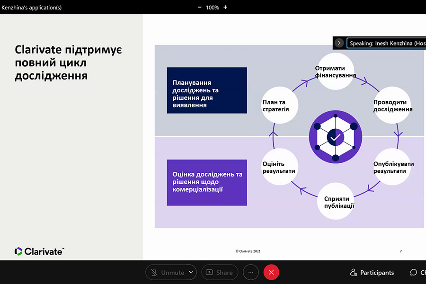Select the 'Проводити дослідження' circle
The height and width of the screenshot is (284, 426).
392,106
